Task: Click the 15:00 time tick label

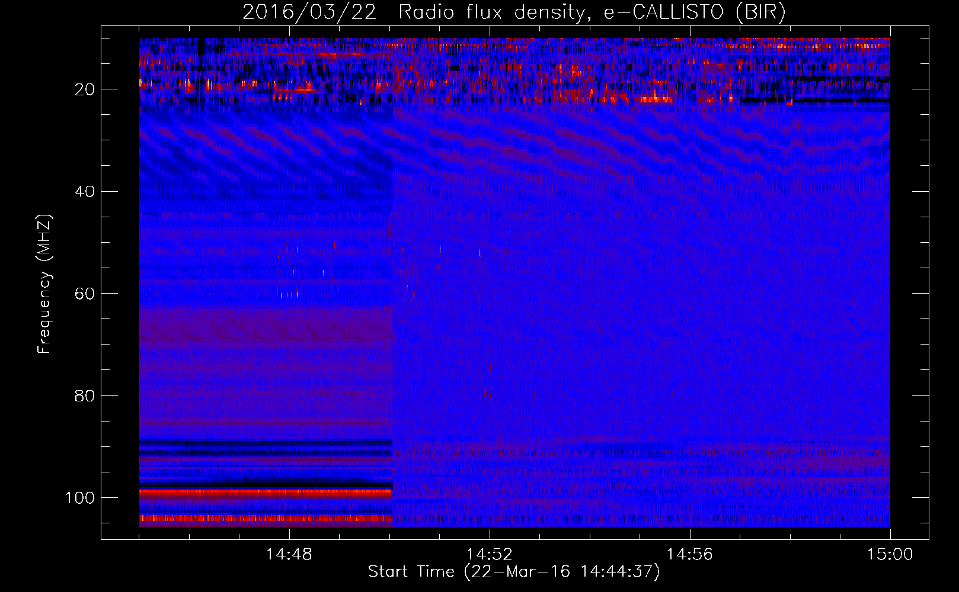Action: click(x=890, y=554)
